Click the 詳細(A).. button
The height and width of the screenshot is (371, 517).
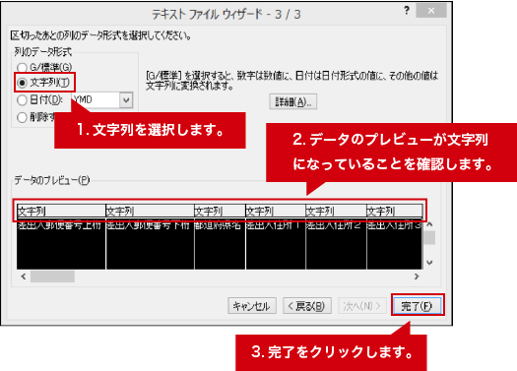pos(292,101)
